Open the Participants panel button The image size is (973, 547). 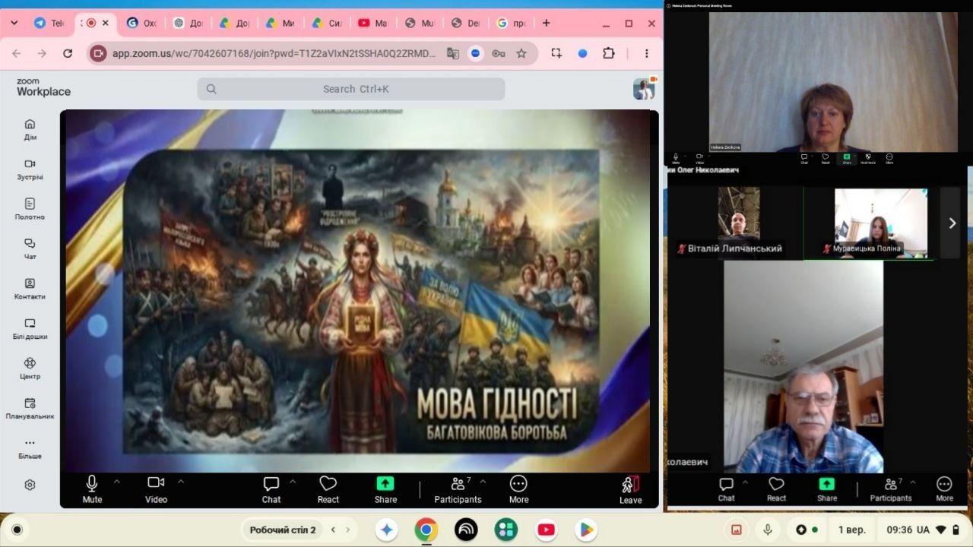tap(458, 490)
